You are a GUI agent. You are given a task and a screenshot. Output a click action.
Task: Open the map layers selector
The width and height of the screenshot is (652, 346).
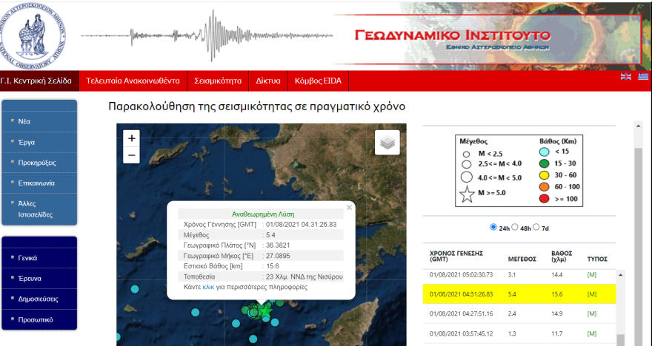tap(387, 142)
